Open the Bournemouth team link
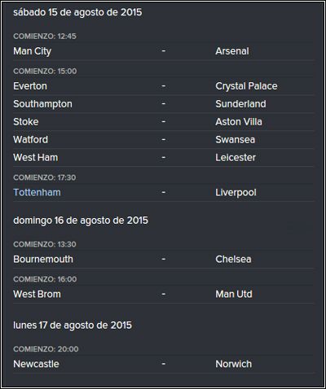 (x=43, y=260)
